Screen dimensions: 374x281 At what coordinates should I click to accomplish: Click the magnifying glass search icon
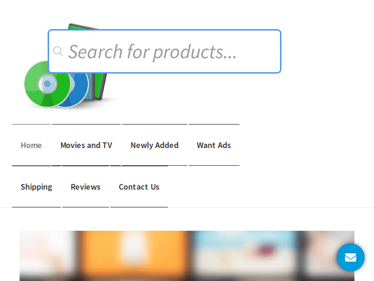point(58,51)
